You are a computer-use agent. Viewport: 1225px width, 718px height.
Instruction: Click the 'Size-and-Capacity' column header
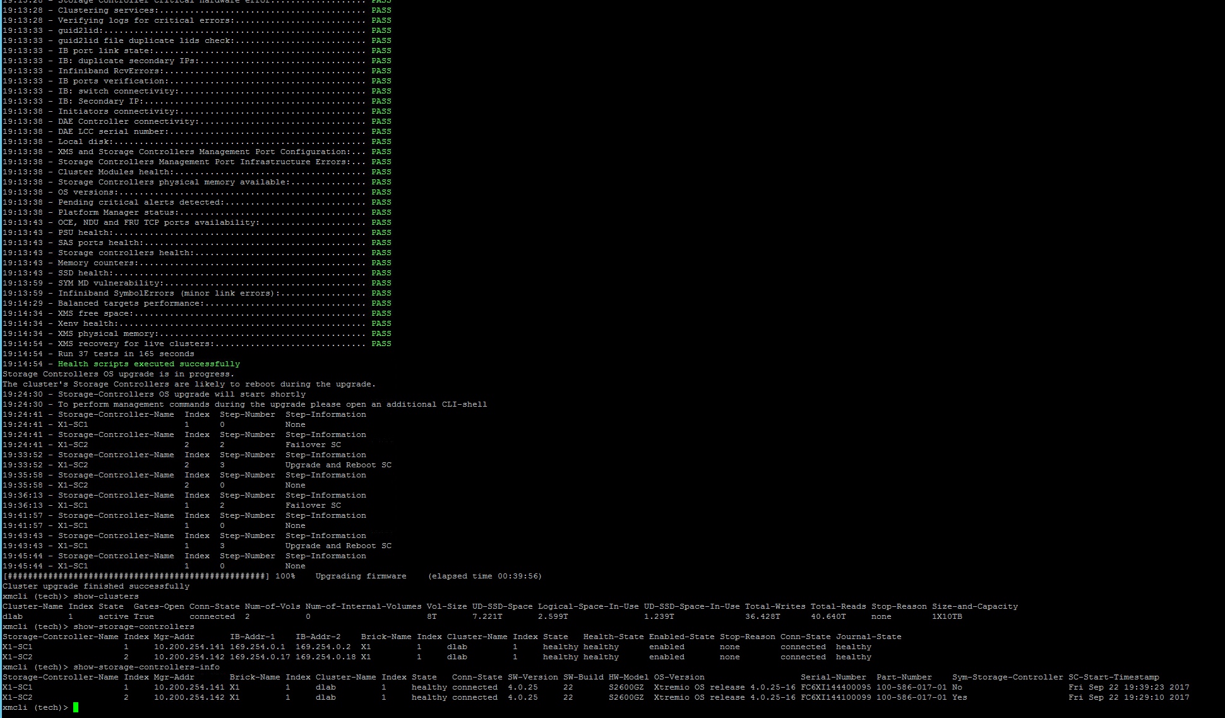click(974, 606)
